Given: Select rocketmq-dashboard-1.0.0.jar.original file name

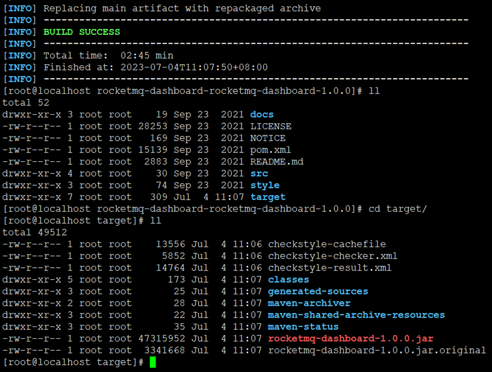Looking at the screenshot, I should (377, 350).
